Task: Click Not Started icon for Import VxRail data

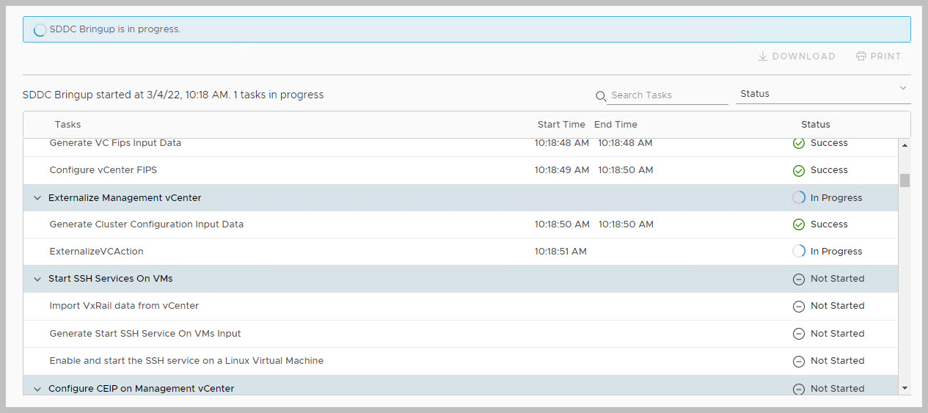Action: pyautogui.click(x=799, y=307)
